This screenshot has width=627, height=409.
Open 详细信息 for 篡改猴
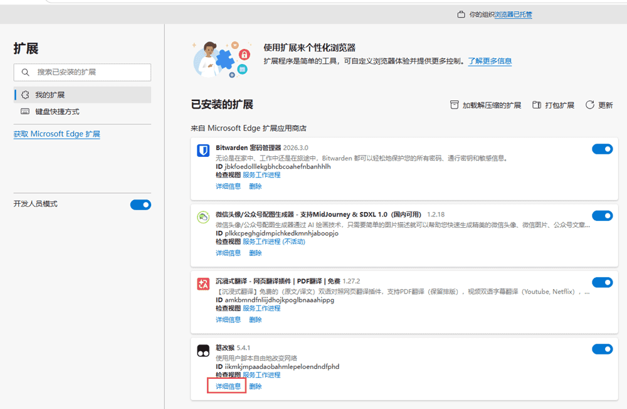coord(228,386)
